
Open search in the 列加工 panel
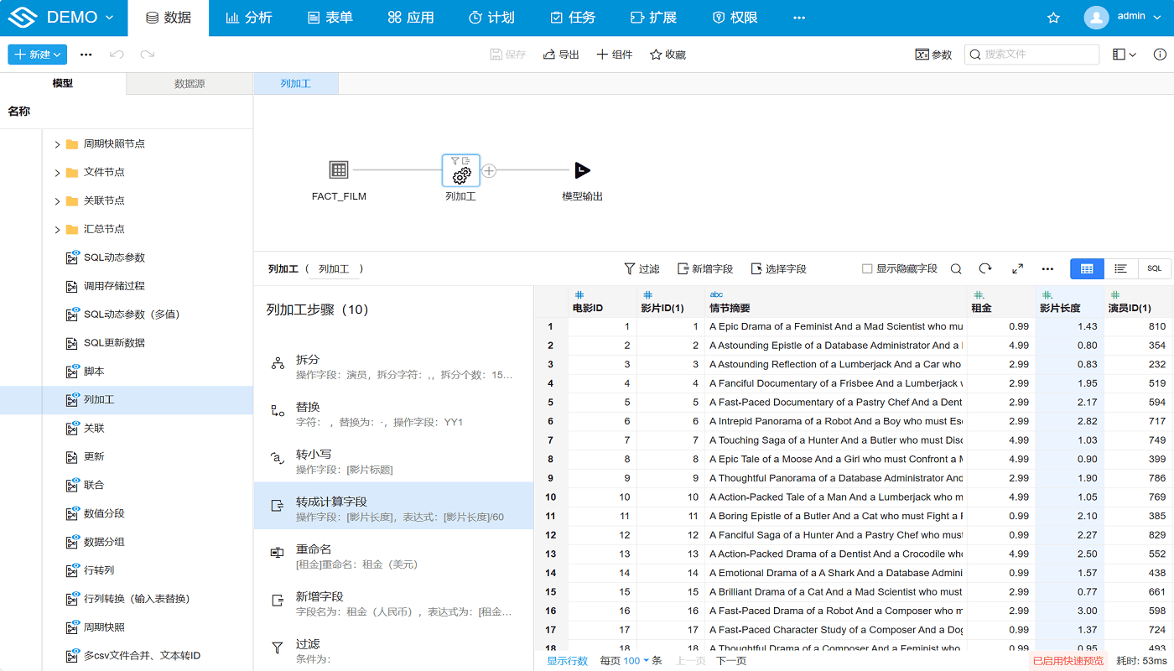pyautogui.click(x=956, y=268)
